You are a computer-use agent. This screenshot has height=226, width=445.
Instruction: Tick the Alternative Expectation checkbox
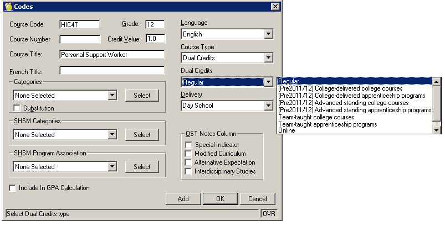[188, 162]
